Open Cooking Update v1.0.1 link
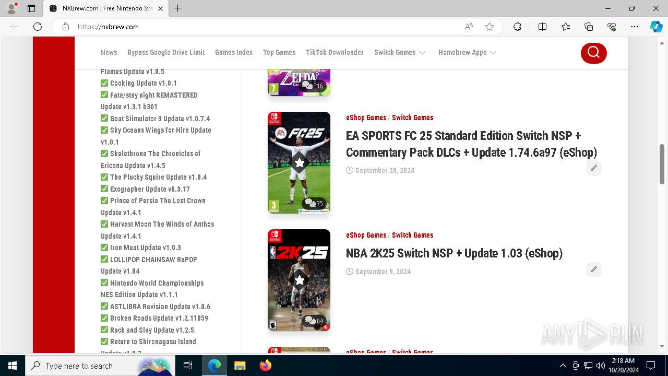Viewport: 668px width, 376px height. tap(143, 83)
